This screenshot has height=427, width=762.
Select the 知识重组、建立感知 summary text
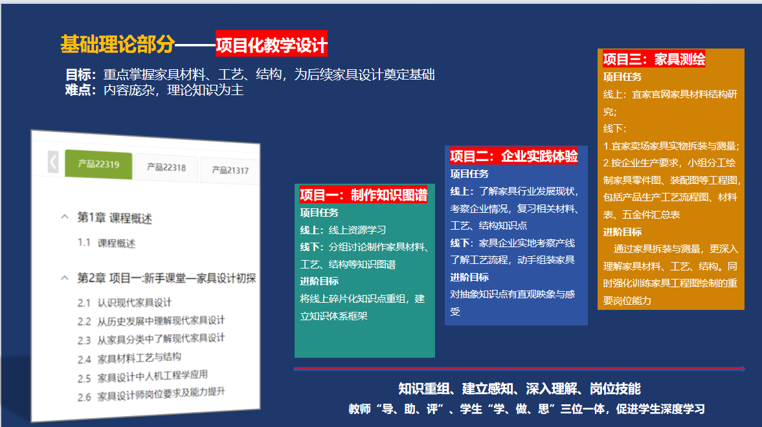(519, 388)
